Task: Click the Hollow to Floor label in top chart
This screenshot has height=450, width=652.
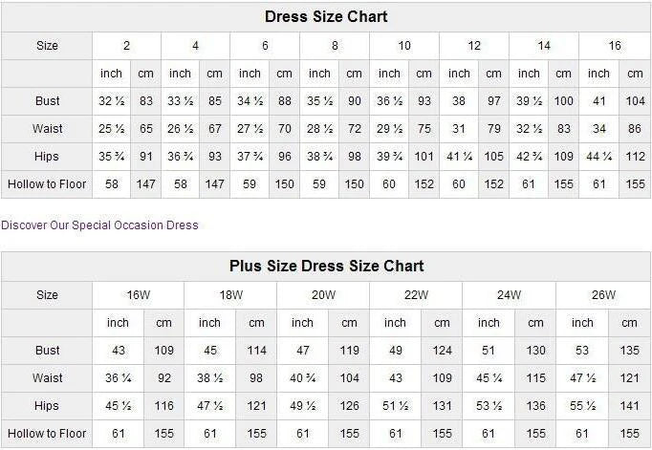Action: pos(47,183)
